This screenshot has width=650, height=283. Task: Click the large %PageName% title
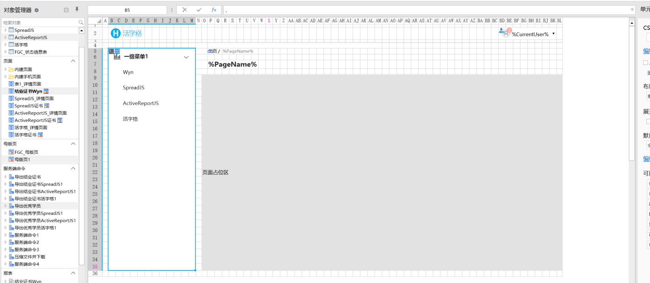pos(233,64)
